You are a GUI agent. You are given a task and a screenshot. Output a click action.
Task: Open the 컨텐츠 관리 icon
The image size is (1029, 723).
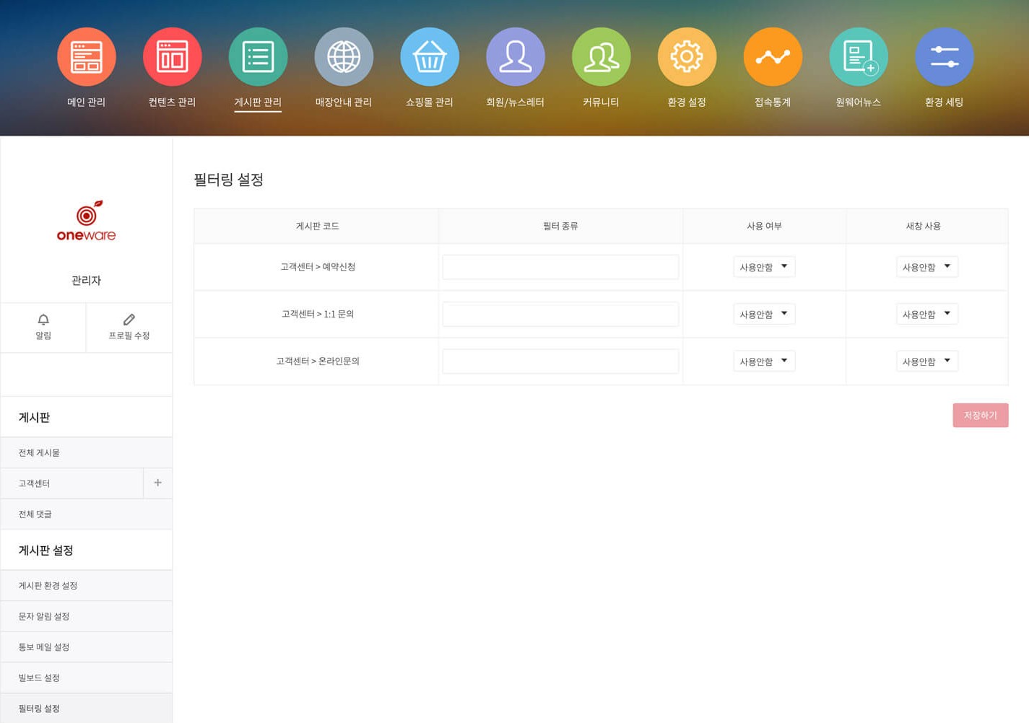[172, 56]
